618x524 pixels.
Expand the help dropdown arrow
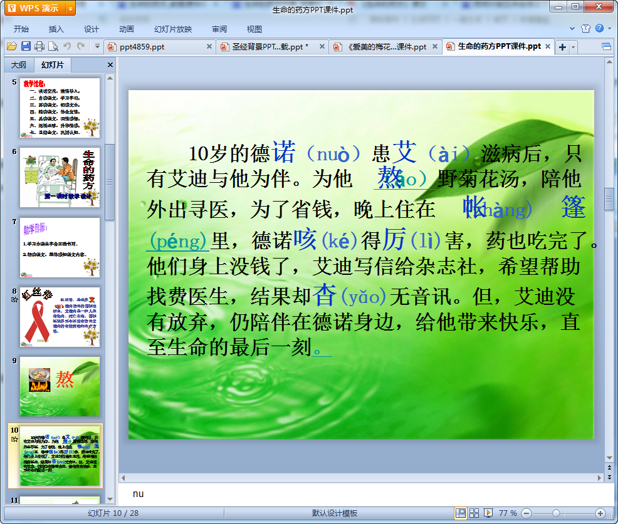[x=610, y=28]
